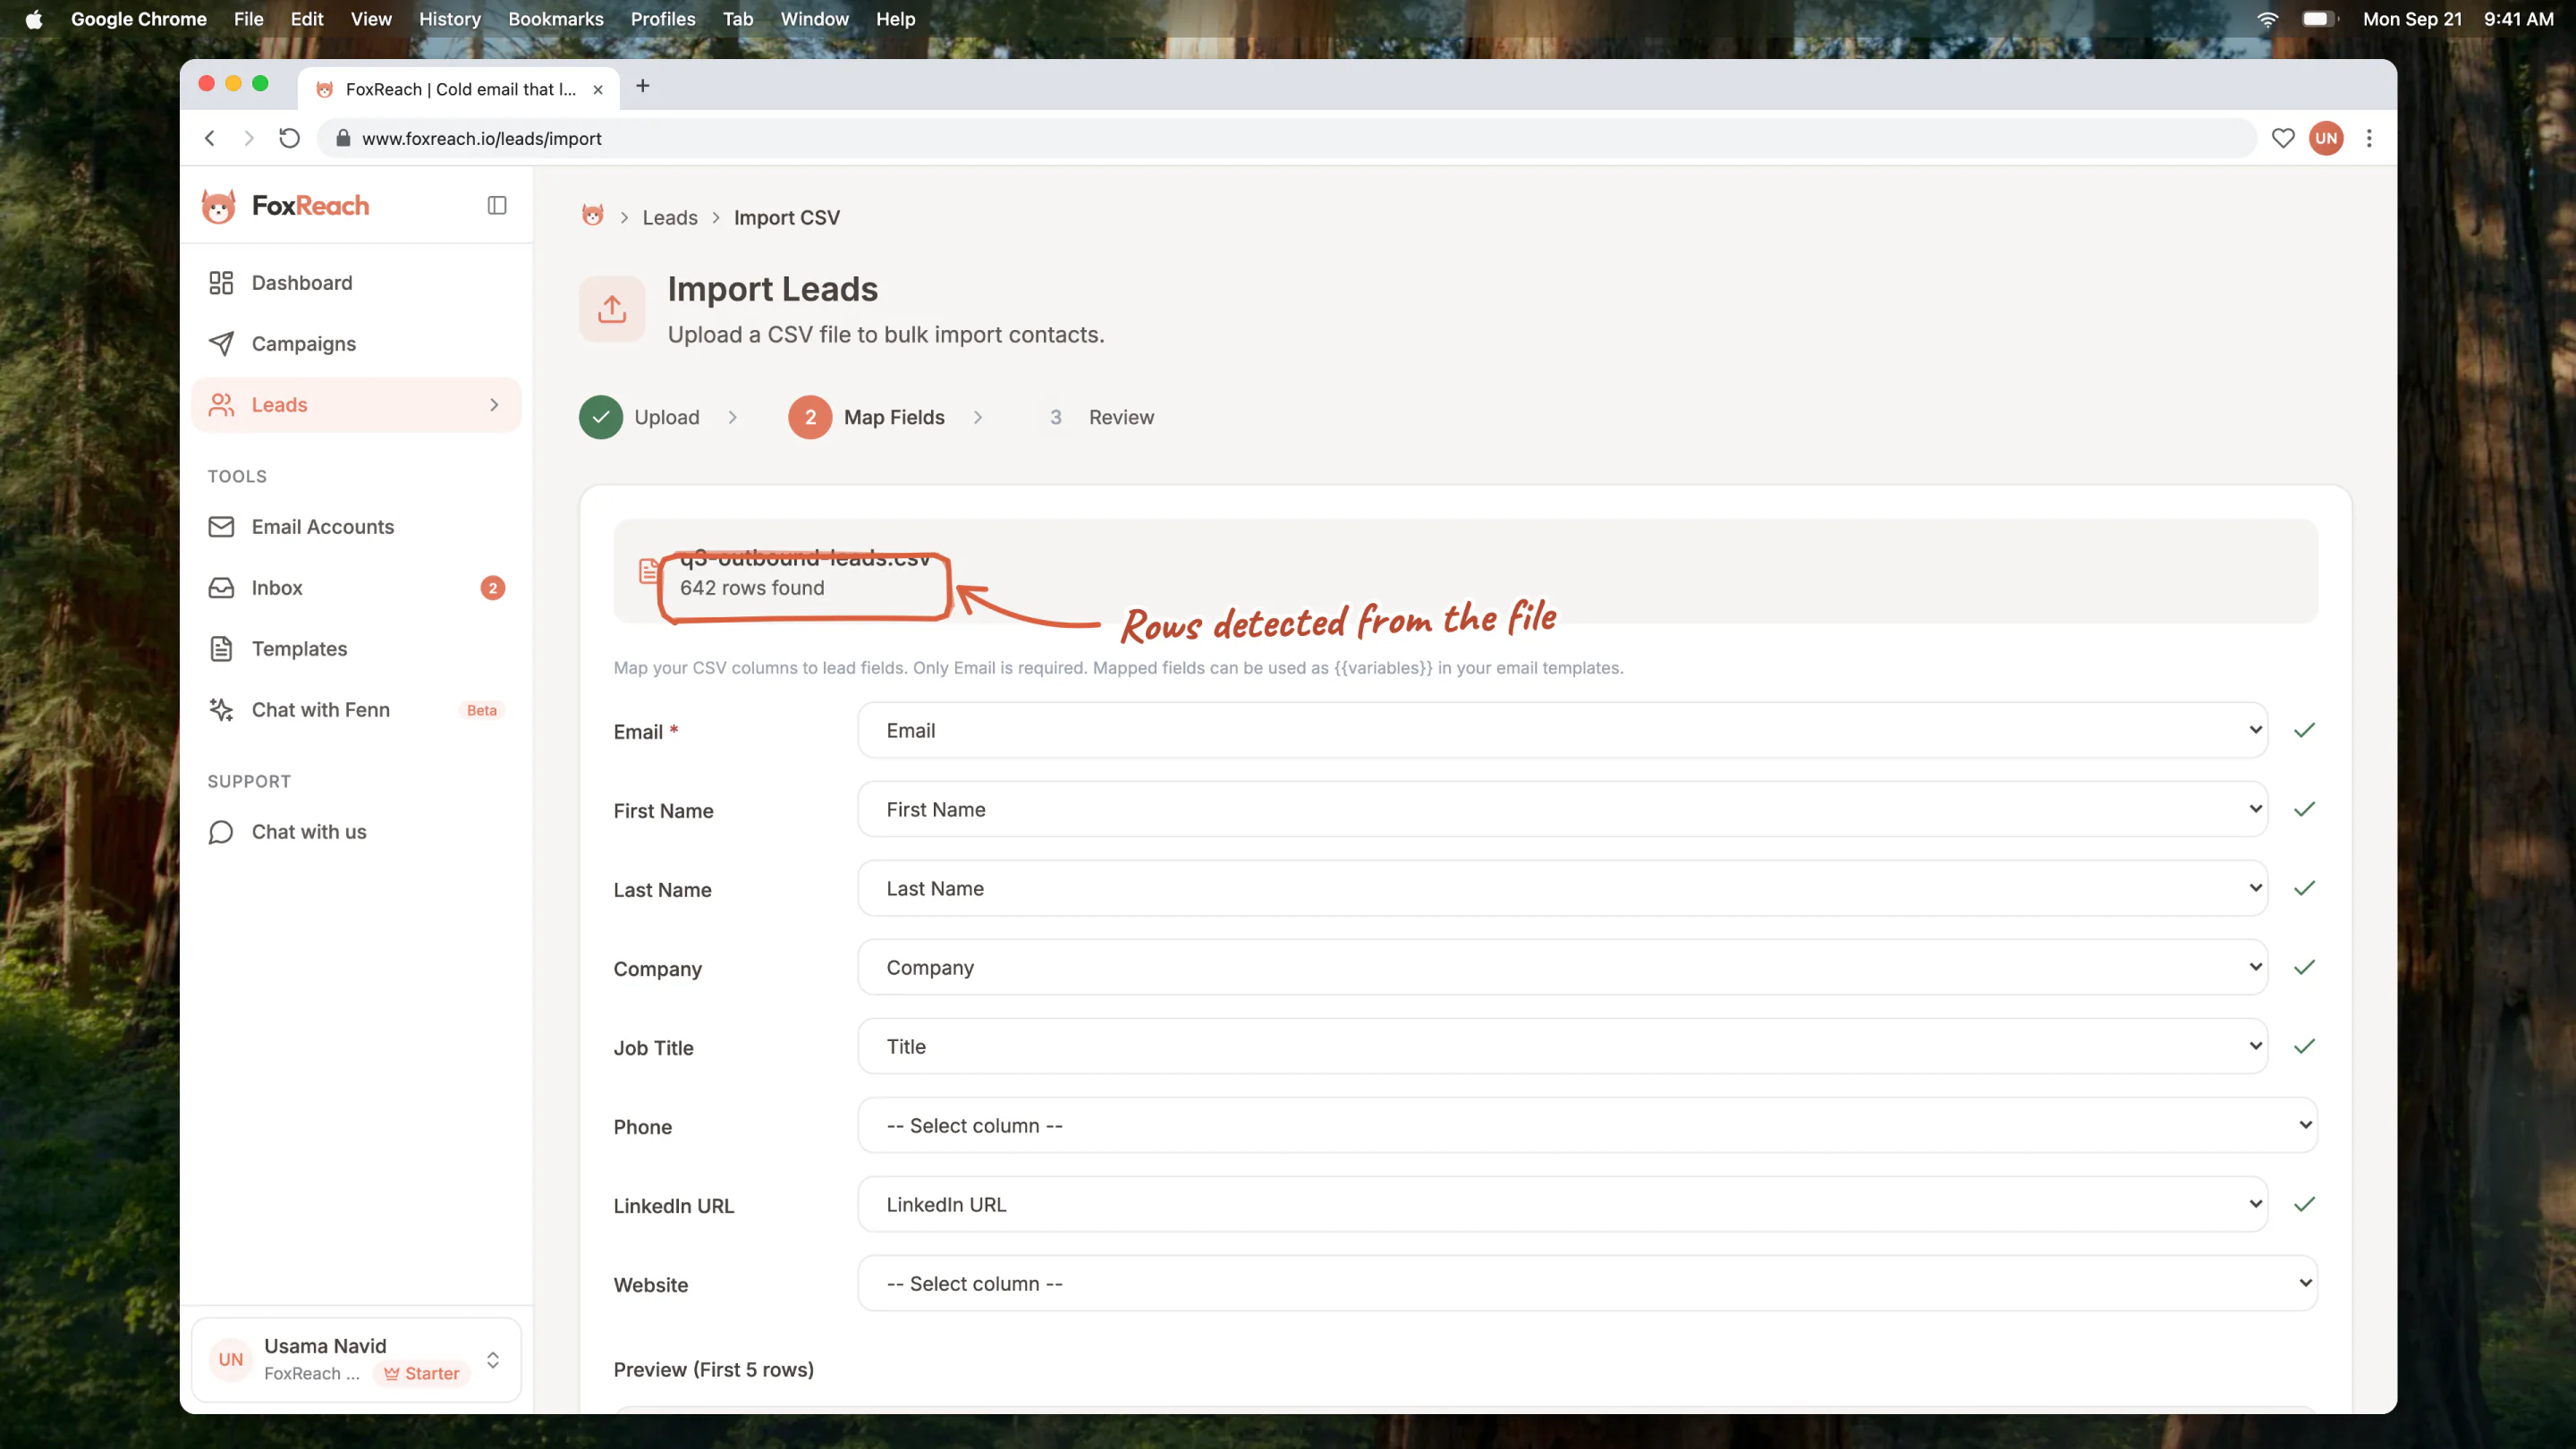The width and height of the screenshot is (2576, 1449).
Task: Reload the FoxReach page
Action: [289, 138]
